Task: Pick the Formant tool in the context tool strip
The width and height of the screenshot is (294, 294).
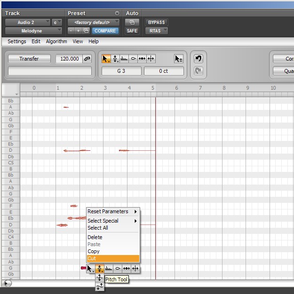Action: (109, 269)
